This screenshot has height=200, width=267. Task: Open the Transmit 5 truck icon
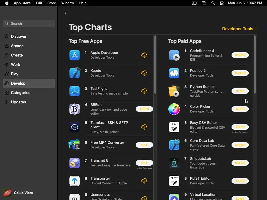pos(75,163)
